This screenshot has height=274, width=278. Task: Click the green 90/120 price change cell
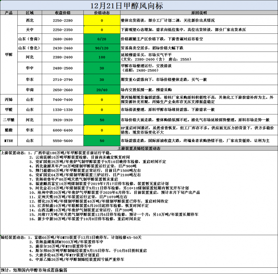click(102, 48)
